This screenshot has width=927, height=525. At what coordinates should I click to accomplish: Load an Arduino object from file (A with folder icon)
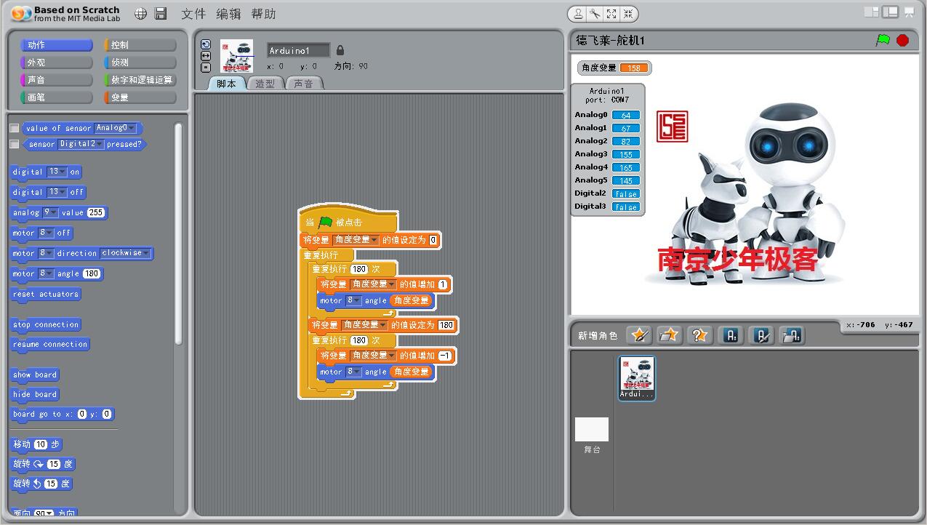click(x=792, y=334)
